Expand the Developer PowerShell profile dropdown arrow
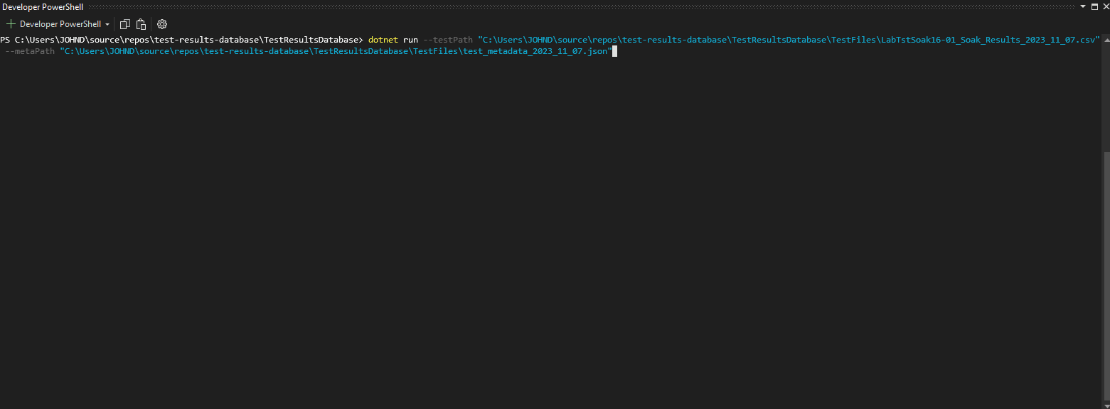This screenshot has height=409, width=1110. [x=107, y=24]
